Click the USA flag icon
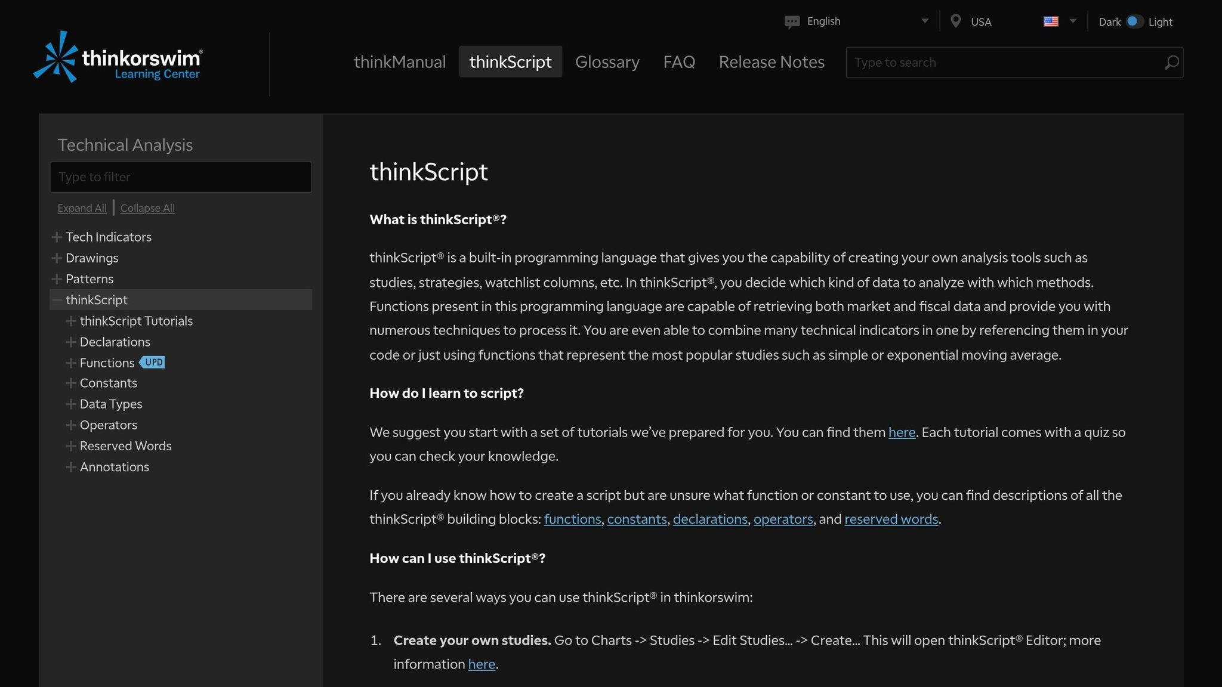 (1051, 21)
